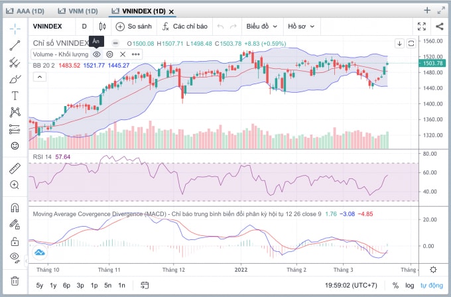Toggle the magnet mode icon

(x=15, y=208)
